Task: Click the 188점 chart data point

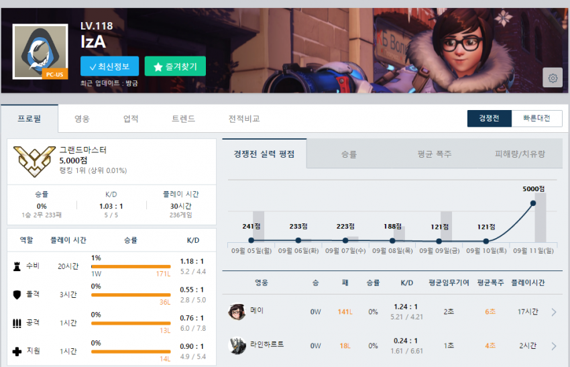Action: click(x=392, y=241)
